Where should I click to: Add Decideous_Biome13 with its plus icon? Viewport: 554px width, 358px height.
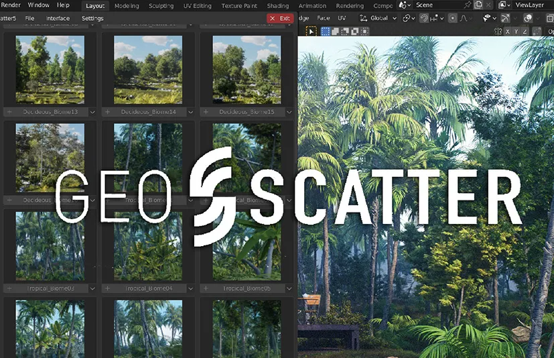pyautogui.click(x=9, y=112)
